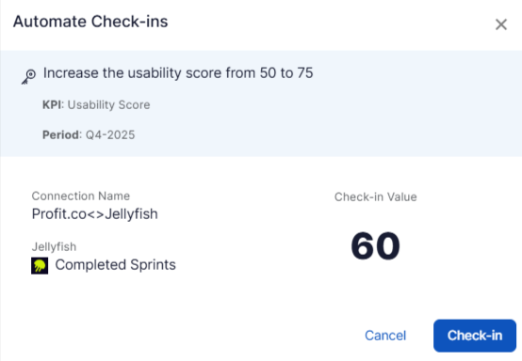Cancel the automated check-in
The image size is (522, 361).
click(x=385, y=336)
